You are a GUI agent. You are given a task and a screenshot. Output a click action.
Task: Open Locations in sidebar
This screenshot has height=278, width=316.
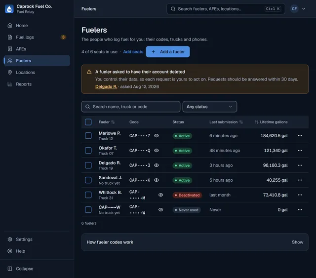click(x=37, y=73)
